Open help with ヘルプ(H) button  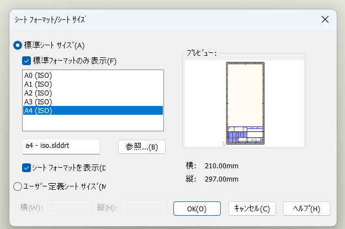(x=307, y=209)
